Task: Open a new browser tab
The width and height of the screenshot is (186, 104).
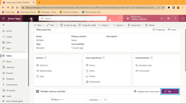Action: point(39,2)
